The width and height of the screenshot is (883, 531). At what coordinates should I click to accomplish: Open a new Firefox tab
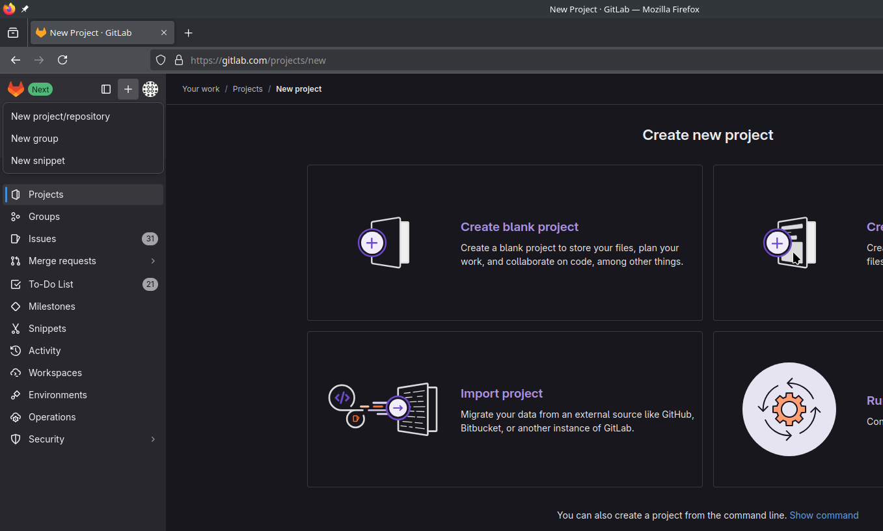tap(188, 33)
